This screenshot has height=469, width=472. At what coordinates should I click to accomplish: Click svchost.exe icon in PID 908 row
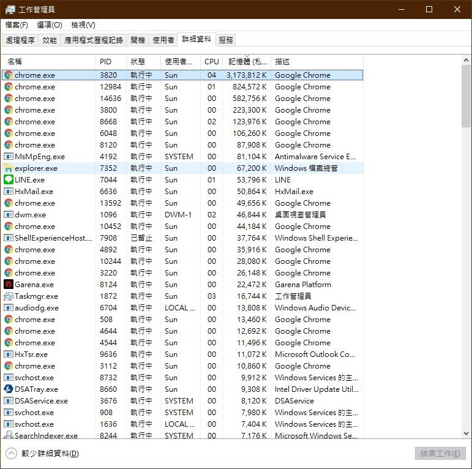click(x=9, y=413)
